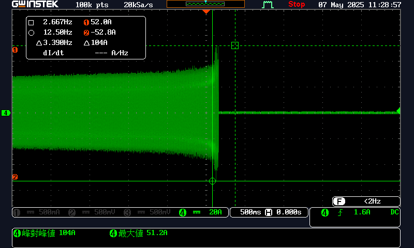
Task: Click the channel 4 ground level marker
Action: 6,113
